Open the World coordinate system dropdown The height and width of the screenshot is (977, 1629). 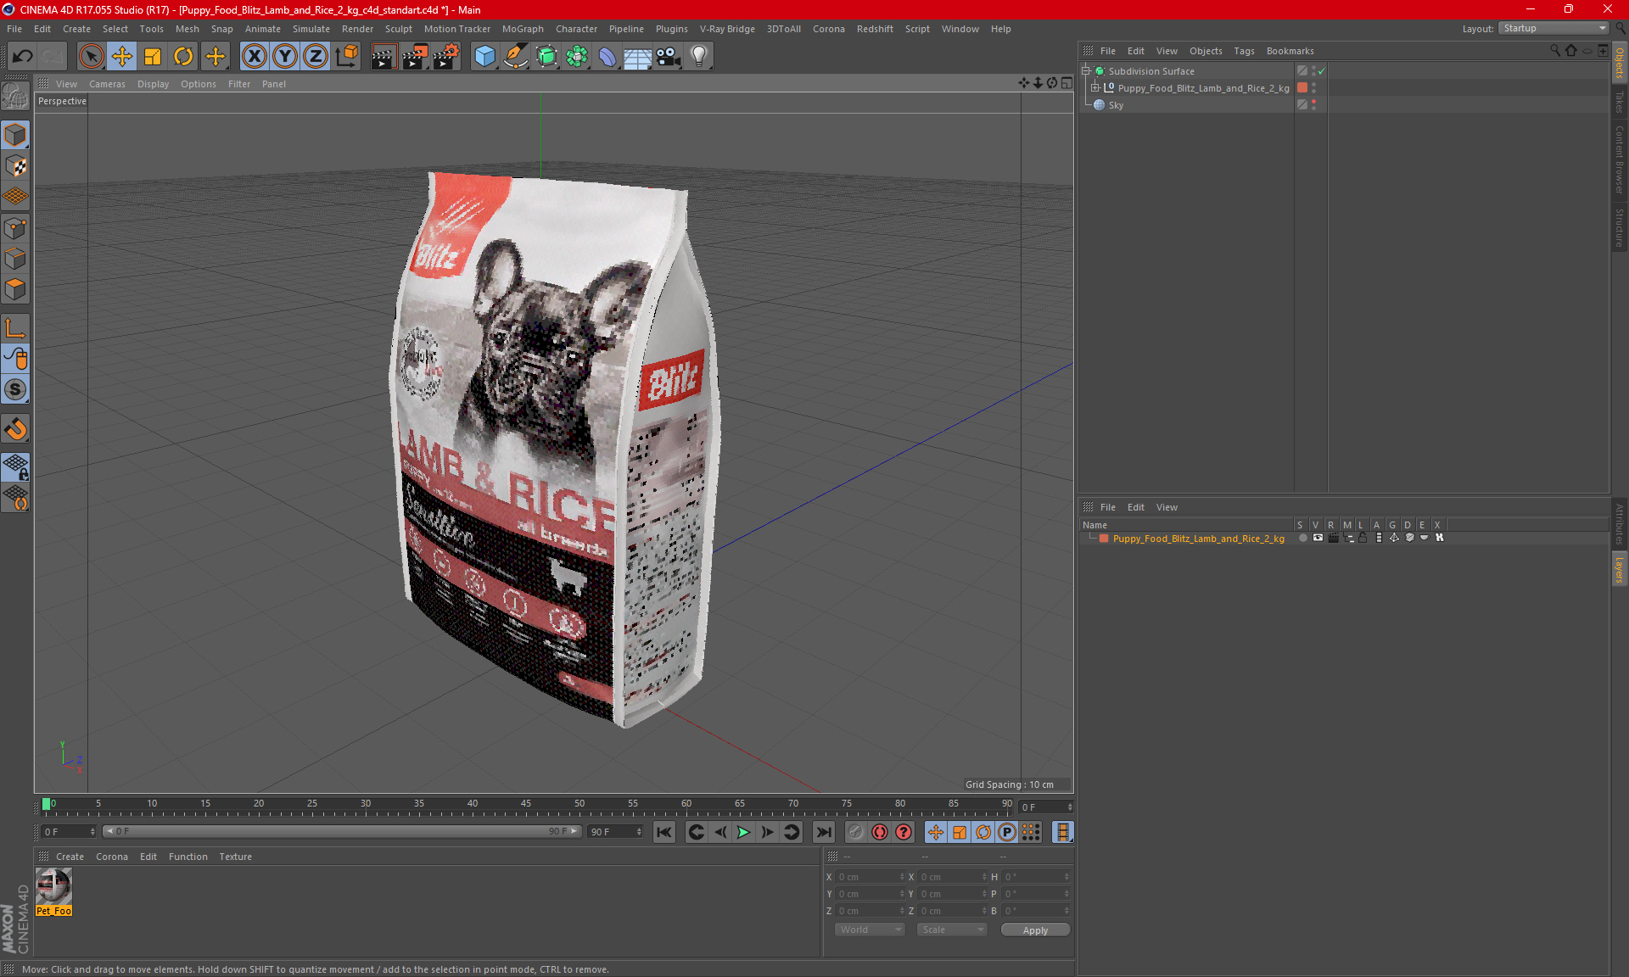click(870, 930)
